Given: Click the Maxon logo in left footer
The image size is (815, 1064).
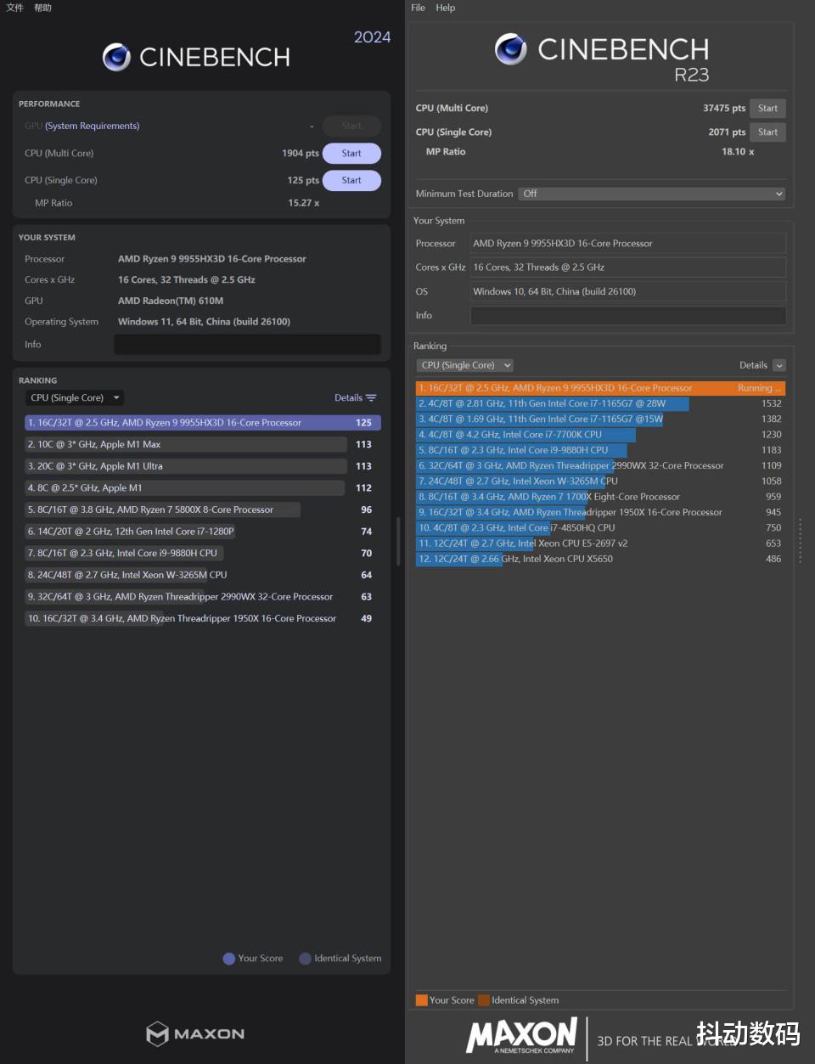Looking at the screenshot, I should click(x=196, y=1033).
